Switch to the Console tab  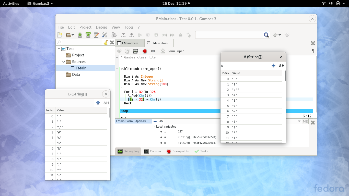click(153, 151)
